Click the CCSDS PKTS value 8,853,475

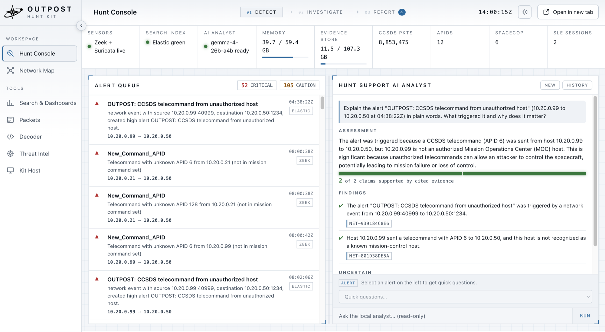click(x=393, y=42)
